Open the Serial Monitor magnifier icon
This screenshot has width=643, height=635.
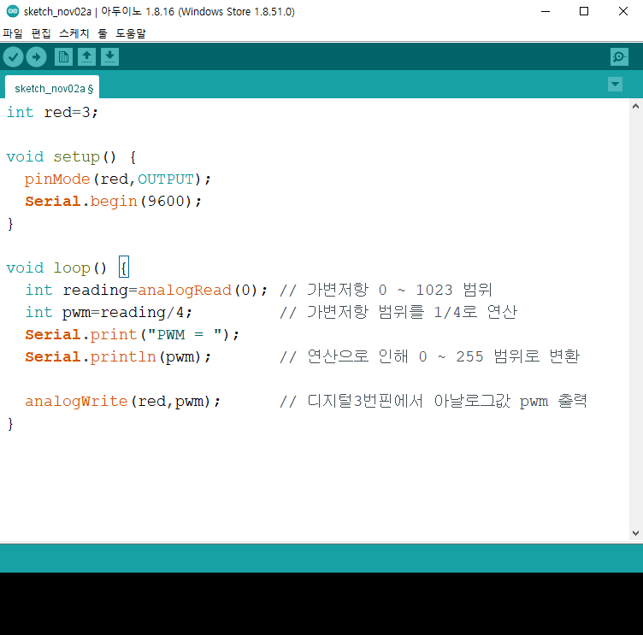click(619, 57)
